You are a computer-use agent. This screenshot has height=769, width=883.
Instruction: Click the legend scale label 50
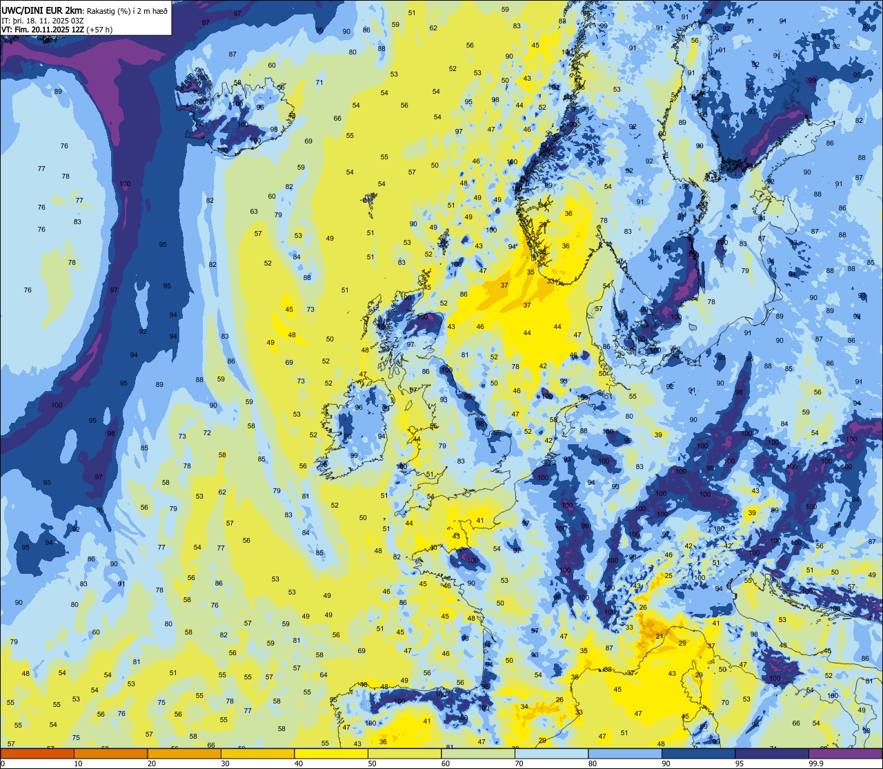click(x=372, y=763)
